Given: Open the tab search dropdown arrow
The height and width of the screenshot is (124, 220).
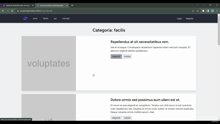Looking at the screenshot, I should click(197, 5).
